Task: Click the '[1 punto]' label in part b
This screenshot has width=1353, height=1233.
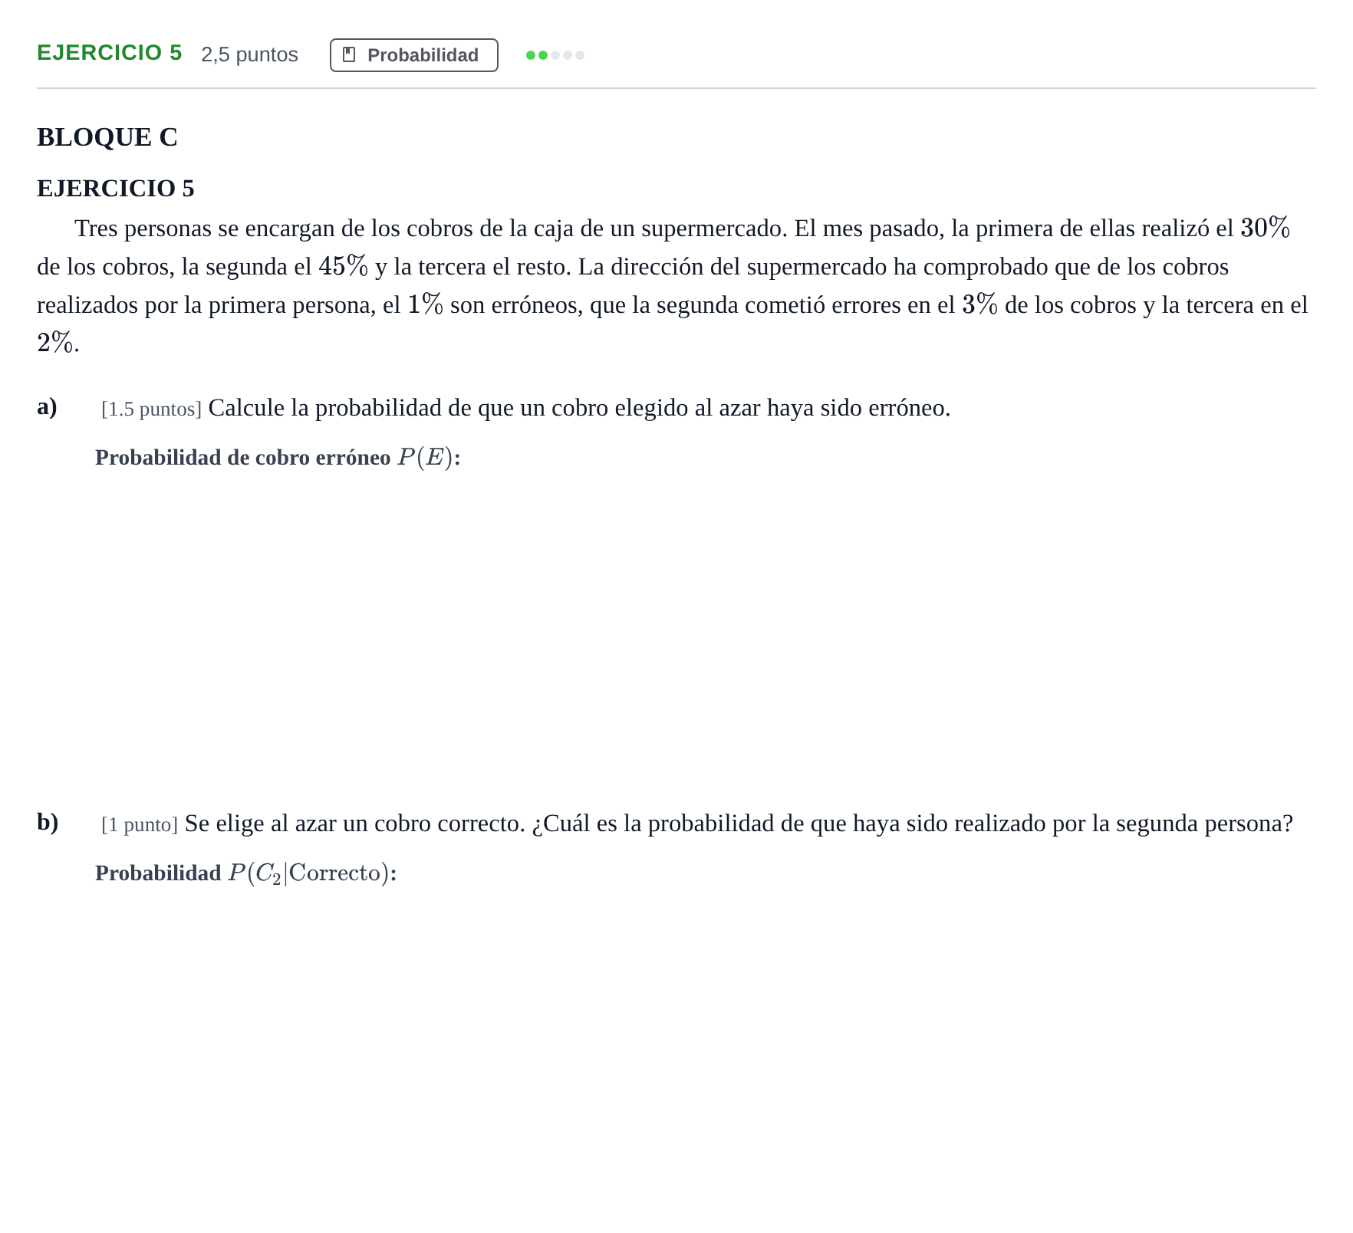Action: coord(140,825)
